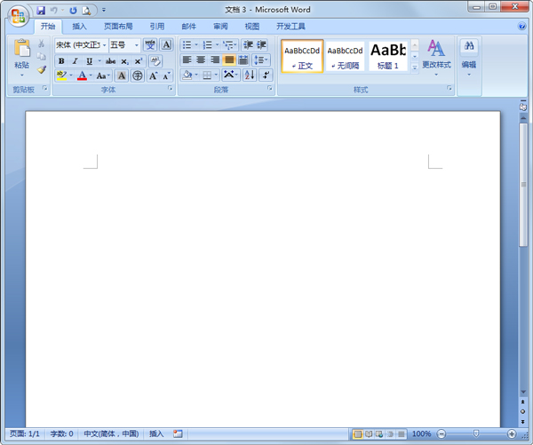Select the 标题 1 heading style
533x445 pixels.
[x=388, y=55]
